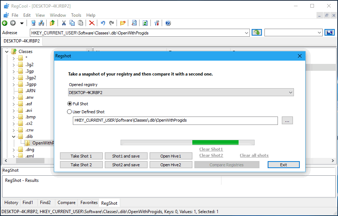Click the Find magnifier icon in the toolbar

coord(134,23)
